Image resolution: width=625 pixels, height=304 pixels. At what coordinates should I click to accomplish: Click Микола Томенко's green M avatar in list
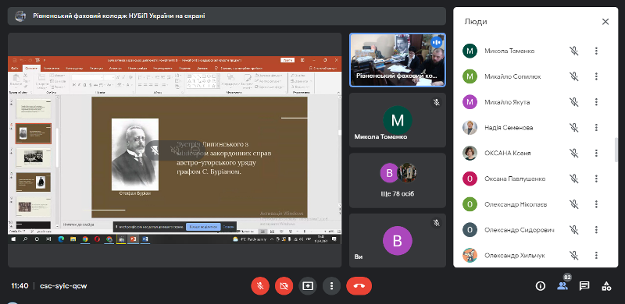[470, 51]
